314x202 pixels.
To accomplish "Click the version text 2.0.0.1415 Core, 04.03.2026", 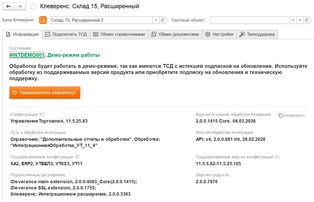I will (x=226, y=121).
